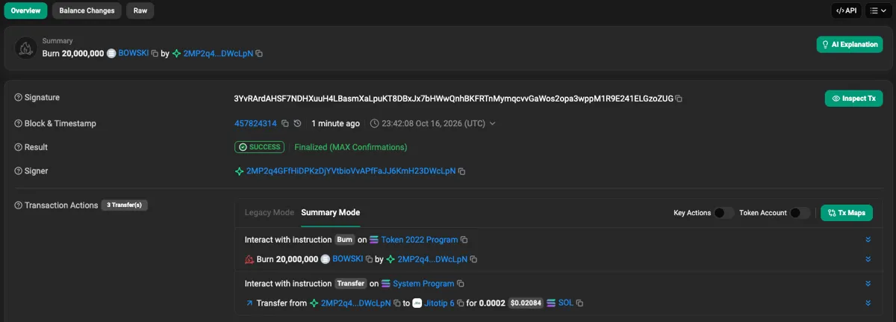Open full signer address link
The height and width of the screenshot is (322, 896).
click(351, 171)
